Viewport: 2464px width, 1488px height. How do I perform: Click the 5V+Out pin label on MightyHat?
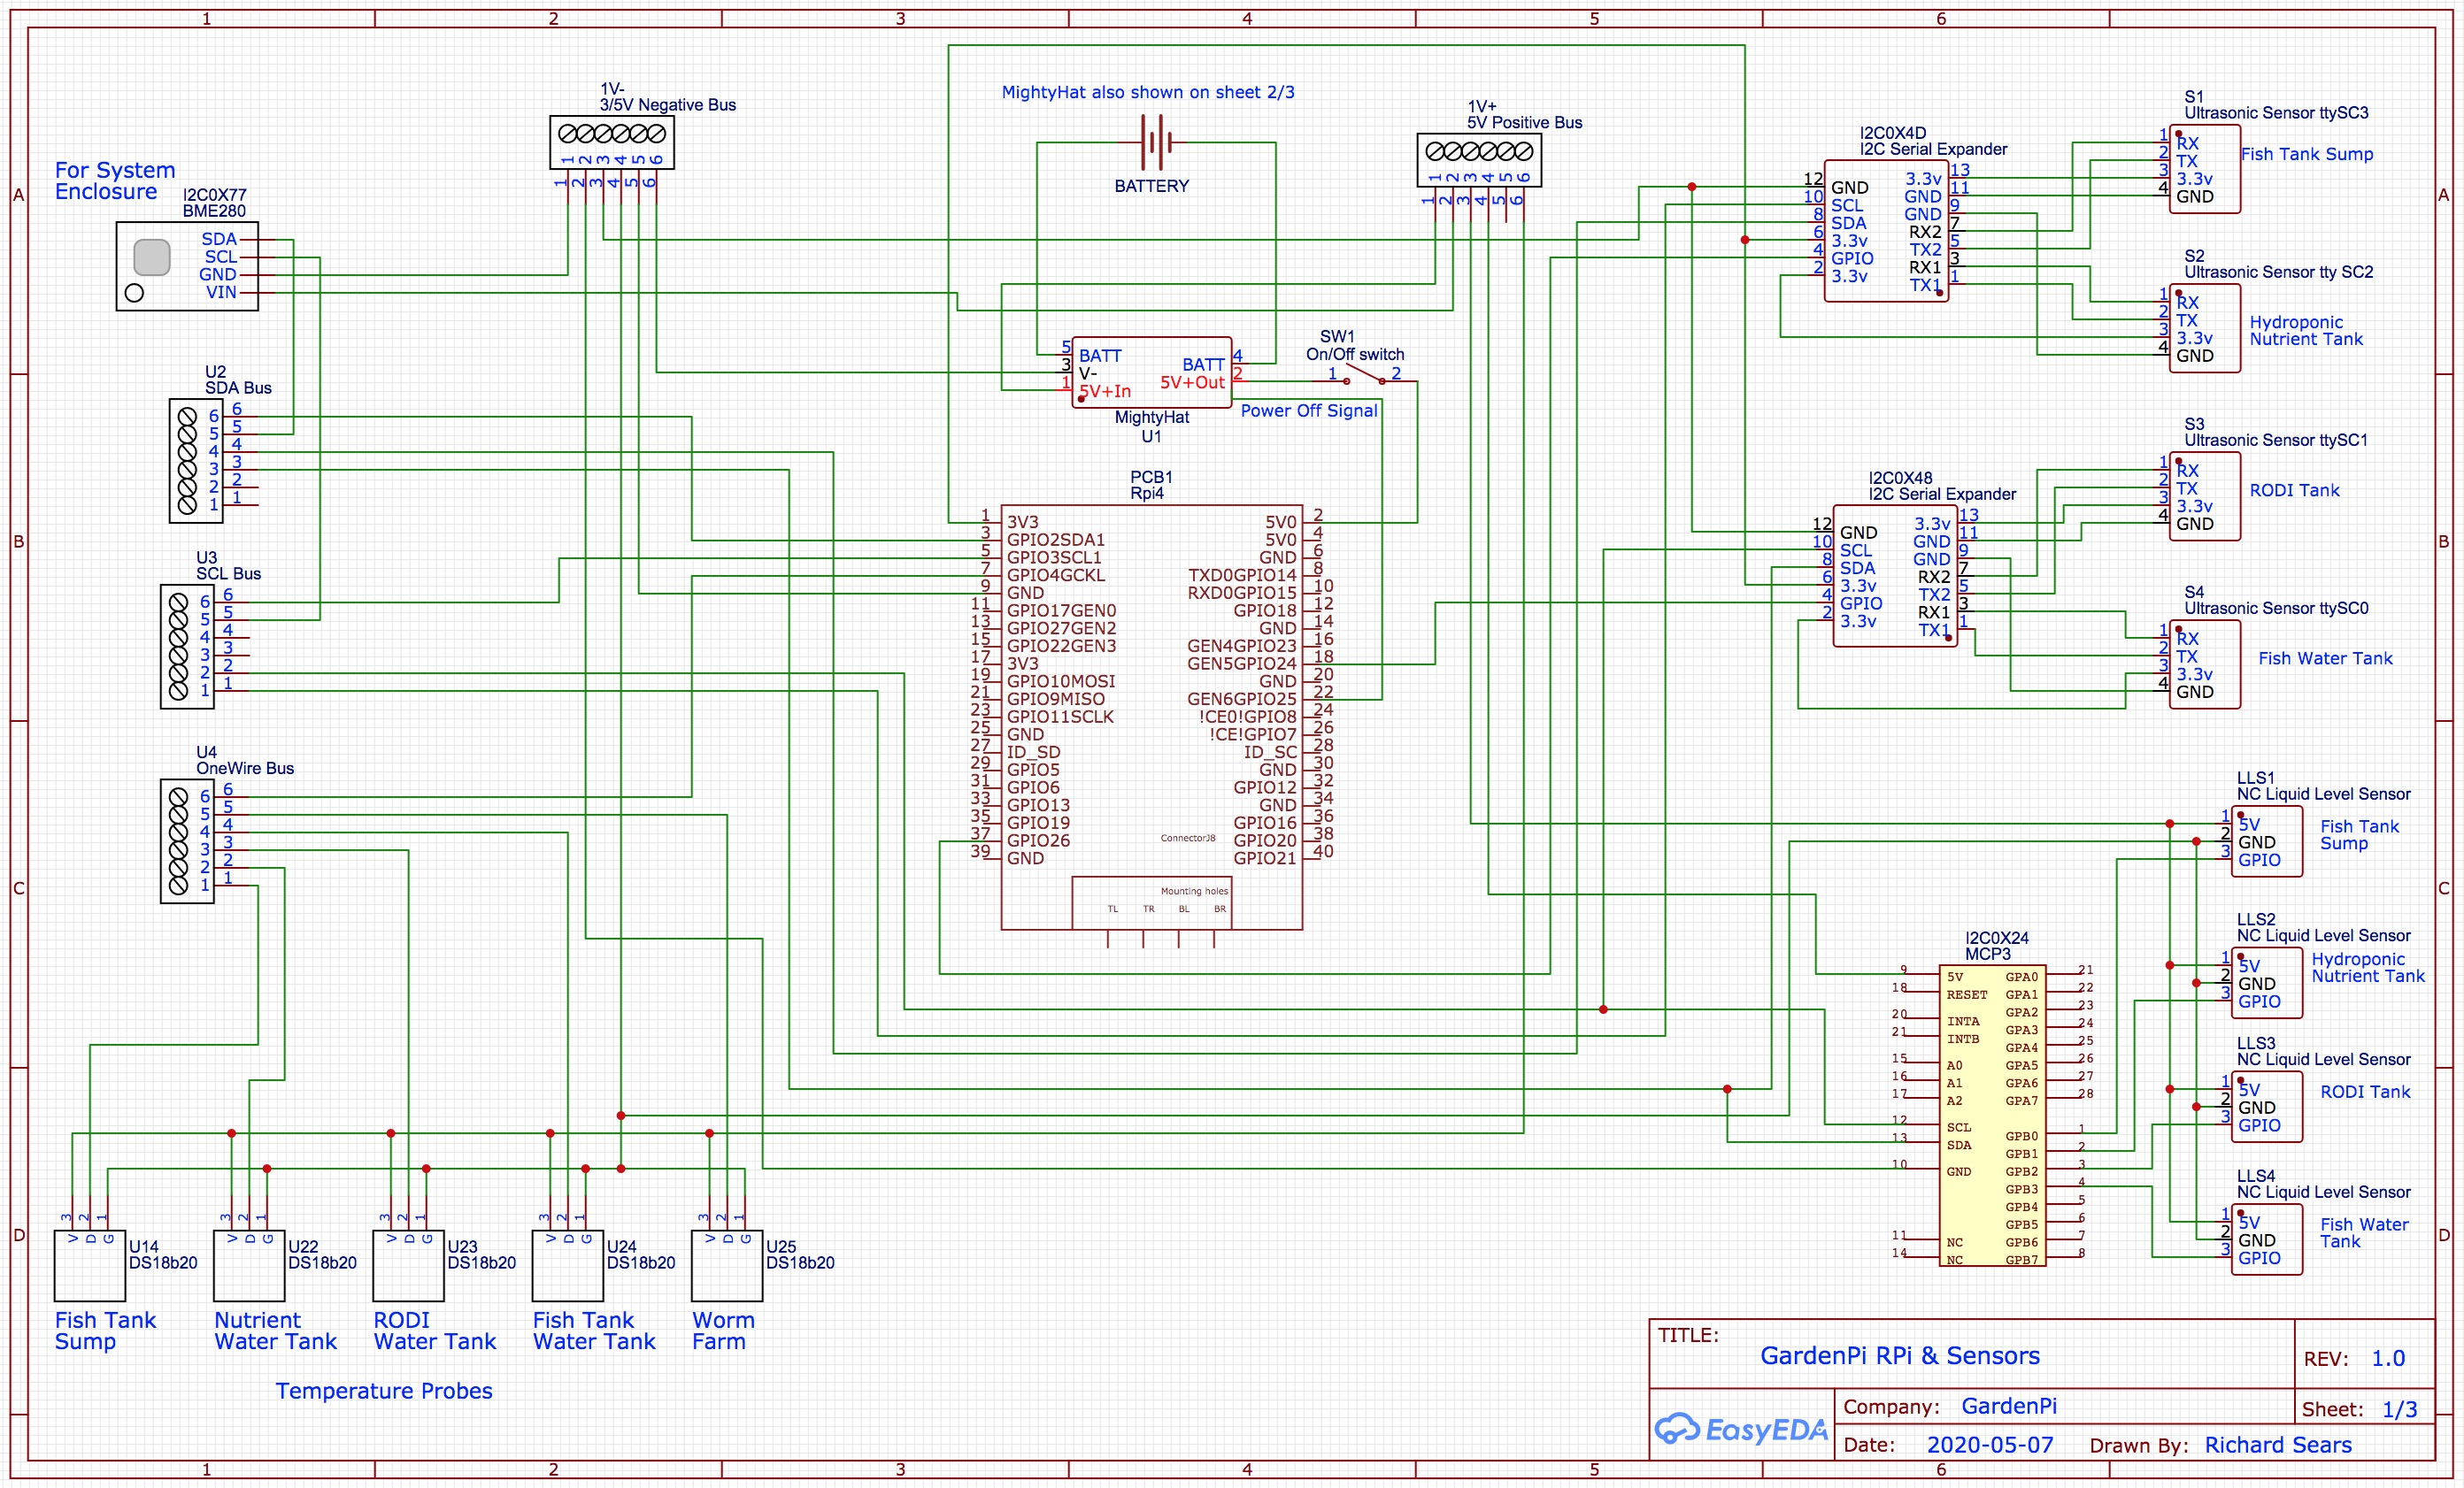(x=1192, y=383)
